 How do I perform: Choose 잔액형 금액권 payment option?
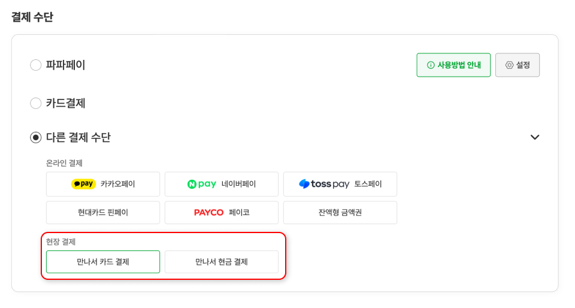click(x=340, y=213)
